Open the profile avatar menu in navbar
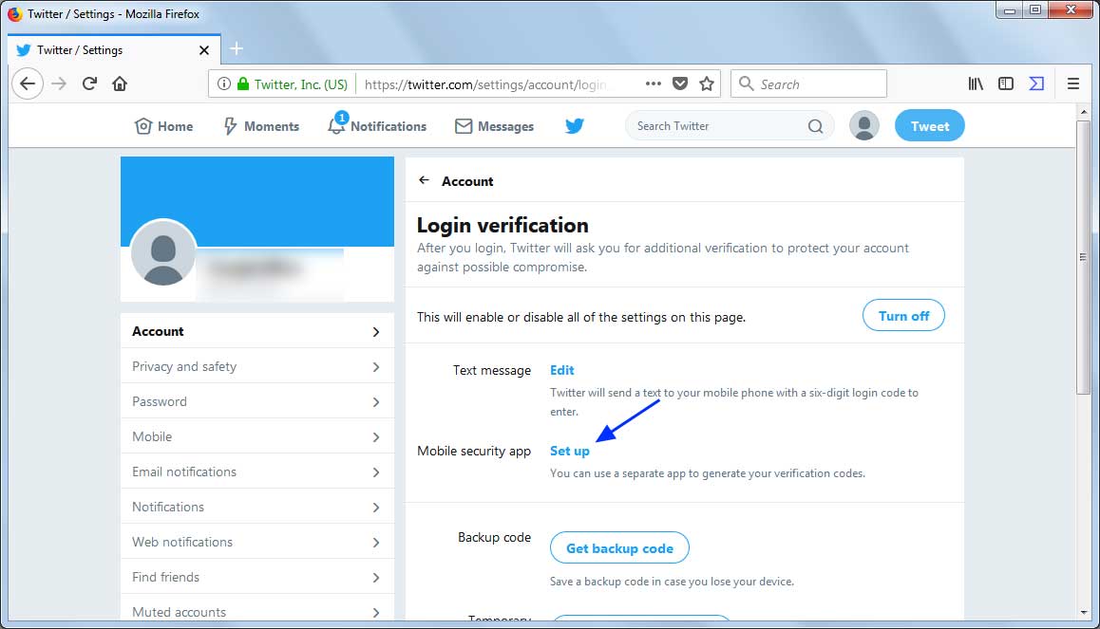1100x629 pixels. pos(864,126)
